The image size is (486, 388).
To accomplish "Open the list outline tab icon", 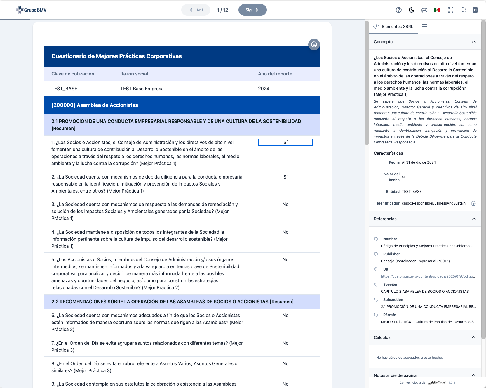I will tap(425, 27).
